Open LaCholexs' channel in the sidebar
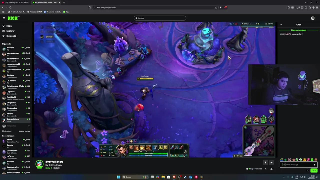 16,81
